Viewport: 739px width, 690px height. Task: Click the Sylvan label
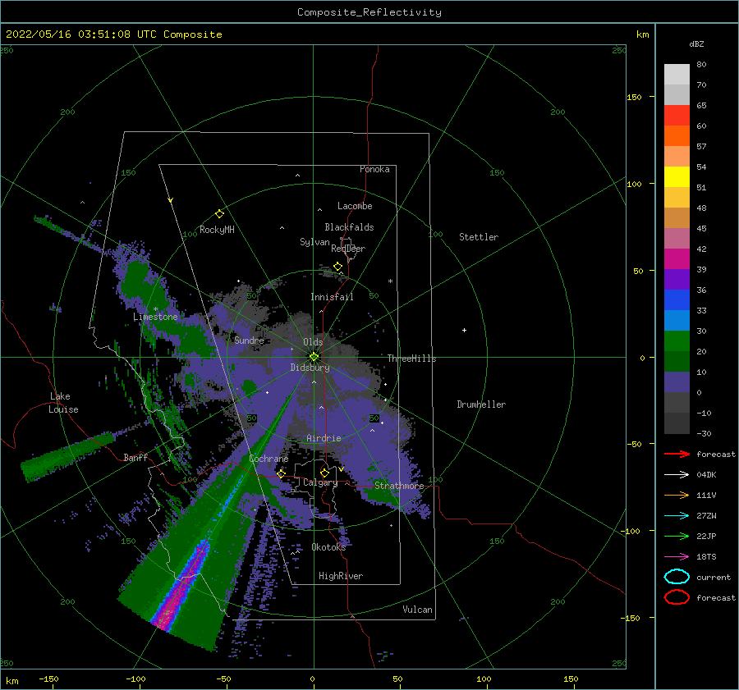314,242
